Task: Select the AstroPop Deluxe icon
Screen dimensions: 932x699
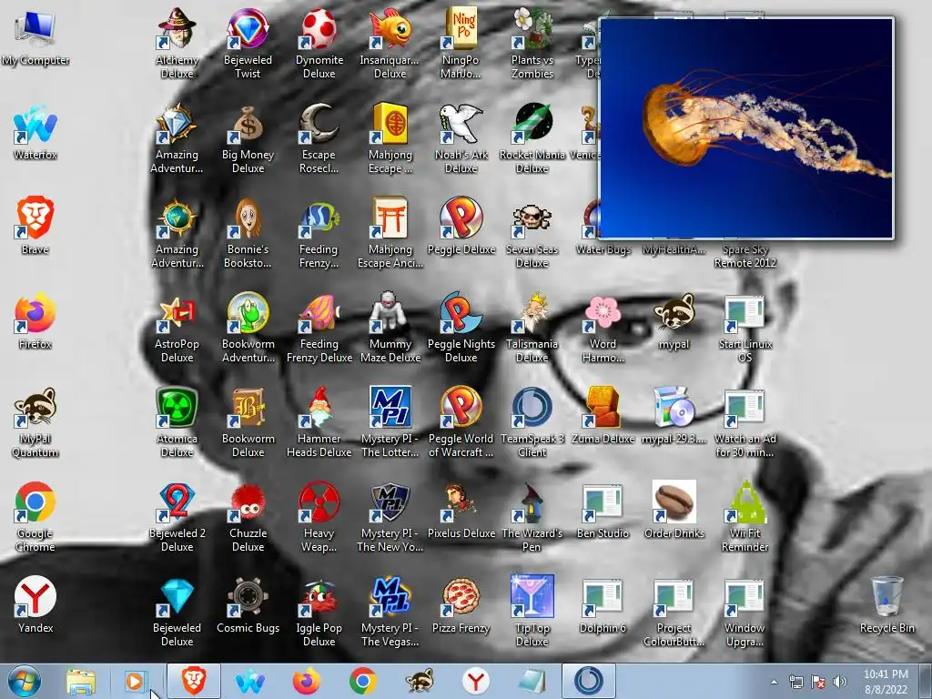Action: pyautogui.click(x=177, y=328)
